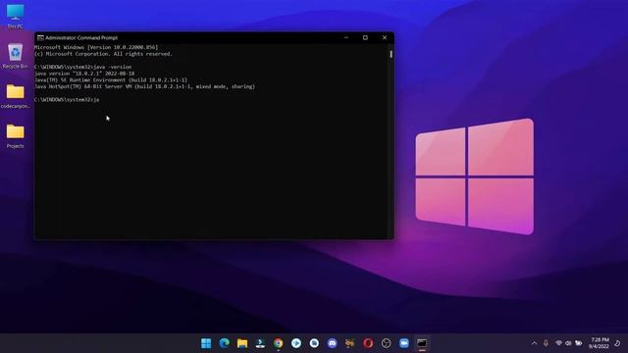The height and width of the screenshot is (353, 628).
Task: Open File Explorer from the taskbar
Action: point(242,343)
